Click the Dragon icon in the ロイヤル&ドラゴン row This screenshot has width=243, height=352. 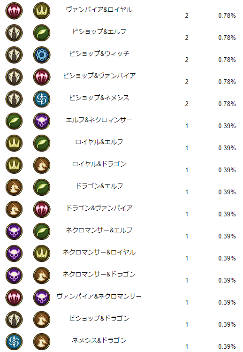(42, 165)
